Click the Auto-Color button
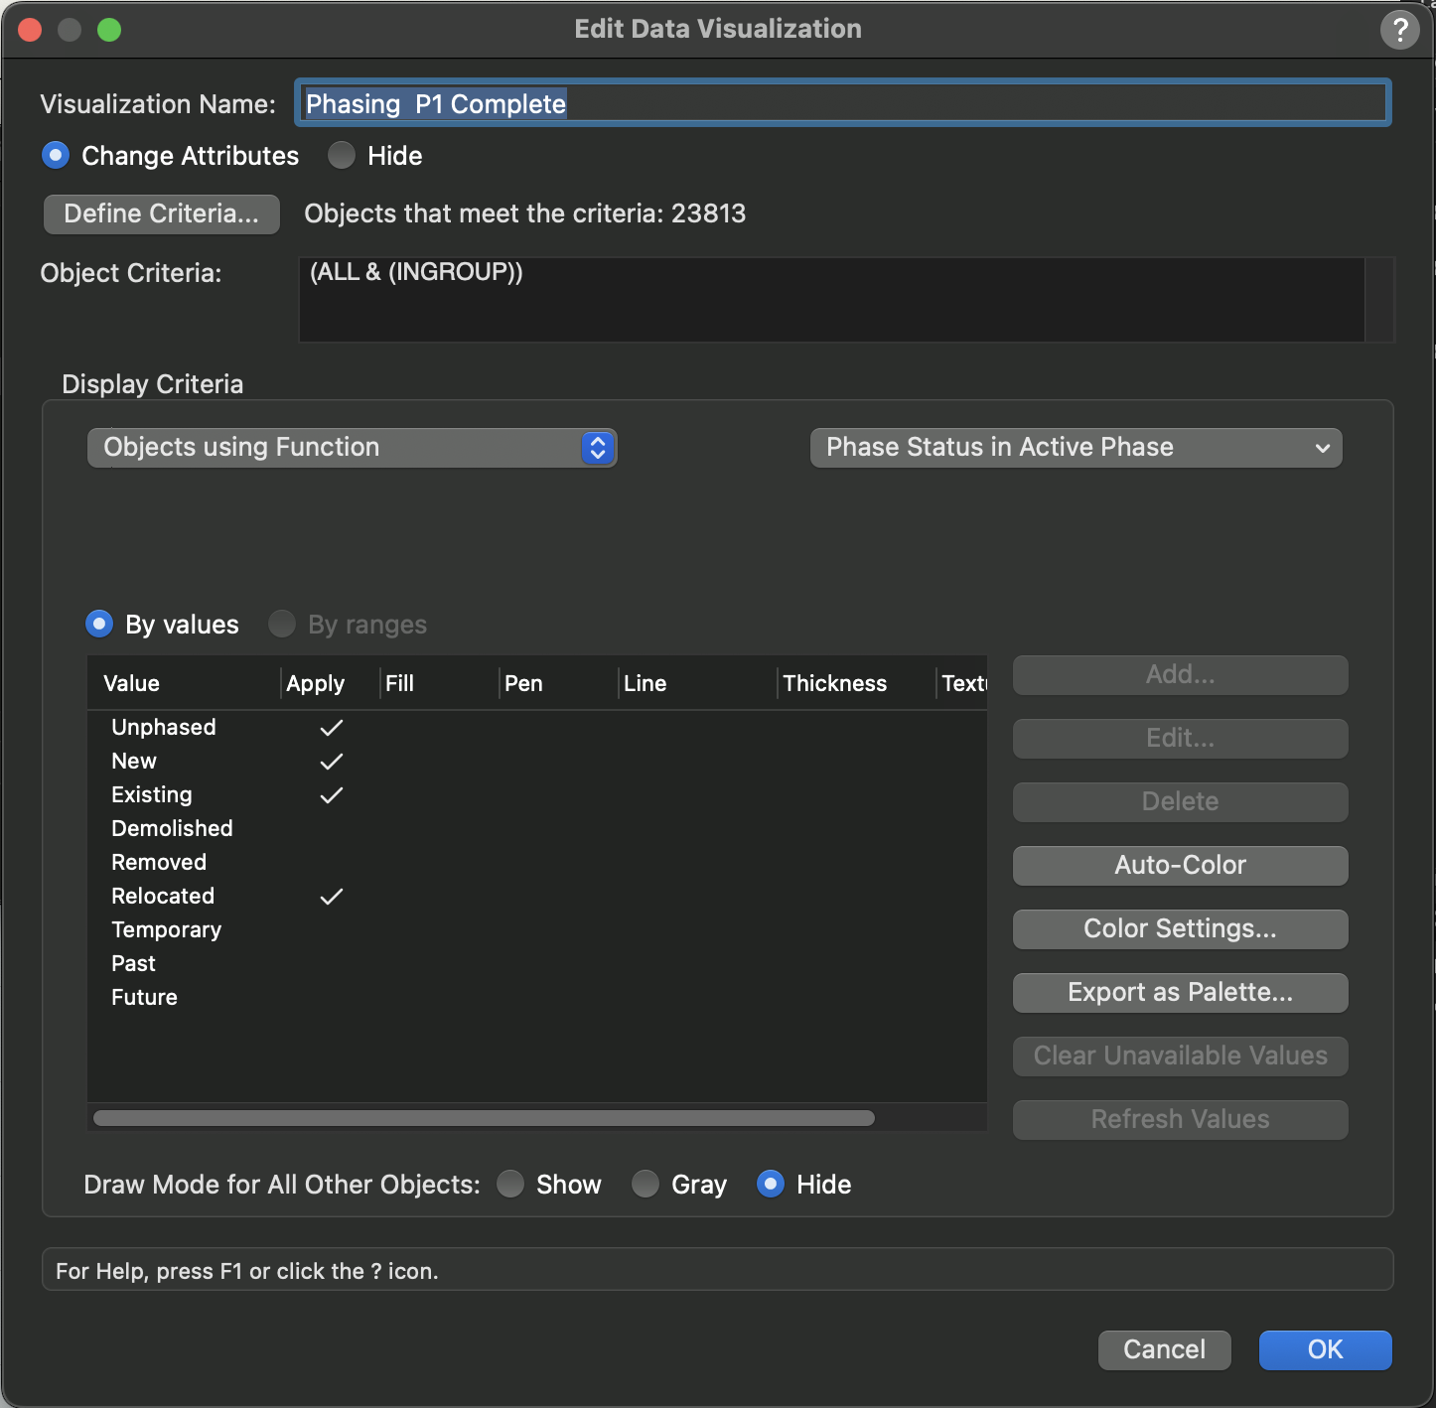 1181,866
